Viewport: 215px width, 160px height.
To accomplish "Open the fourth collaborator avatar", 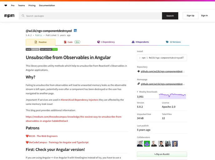I will [161, 144].
